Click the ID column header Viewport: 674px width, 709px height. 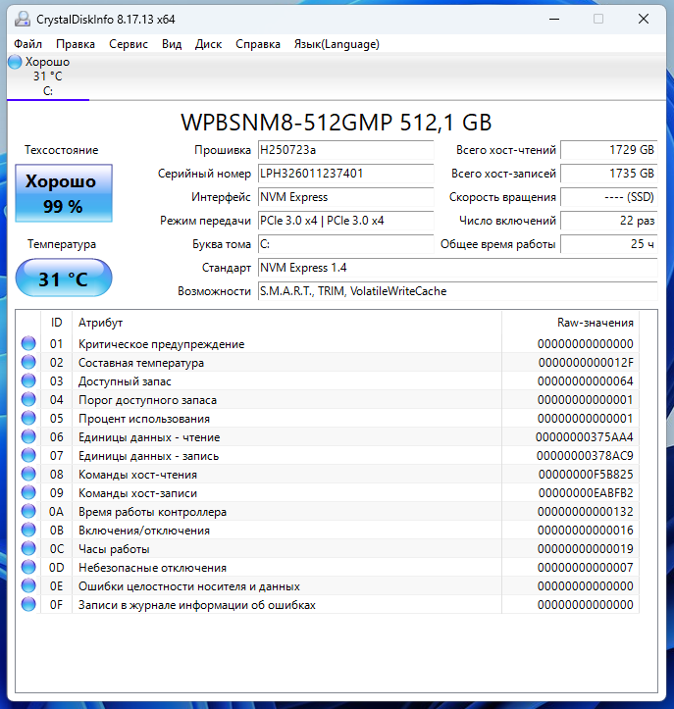pyautogui.click(x=56, y=323)
